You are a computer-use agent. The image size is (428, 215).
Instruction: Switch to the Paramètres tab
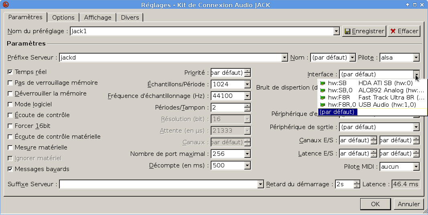coord(25,17)
